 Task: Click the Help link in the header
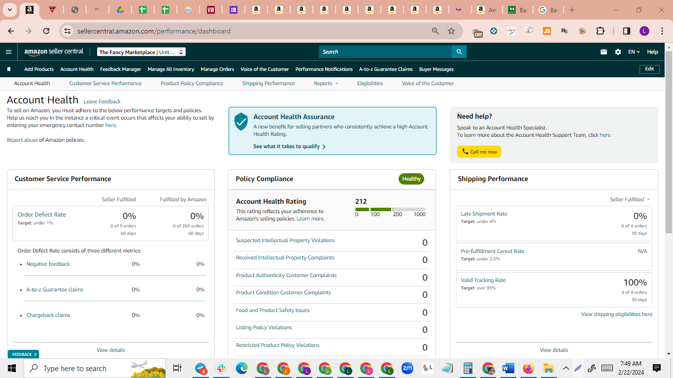pyautogui.click(x=652, y=52)
